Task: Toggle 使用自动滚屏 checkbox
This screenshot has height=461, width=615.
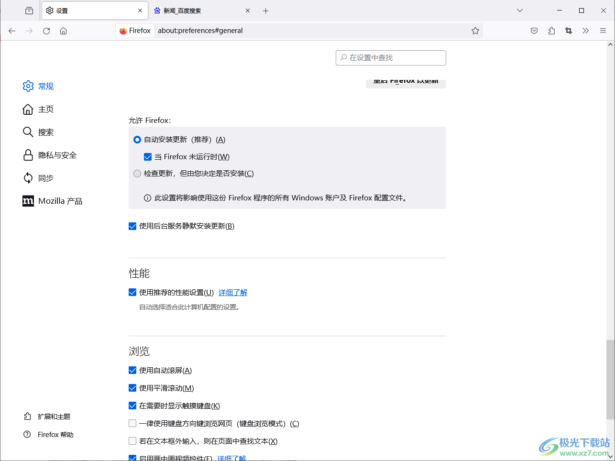Action: click(x=132, y=371)
